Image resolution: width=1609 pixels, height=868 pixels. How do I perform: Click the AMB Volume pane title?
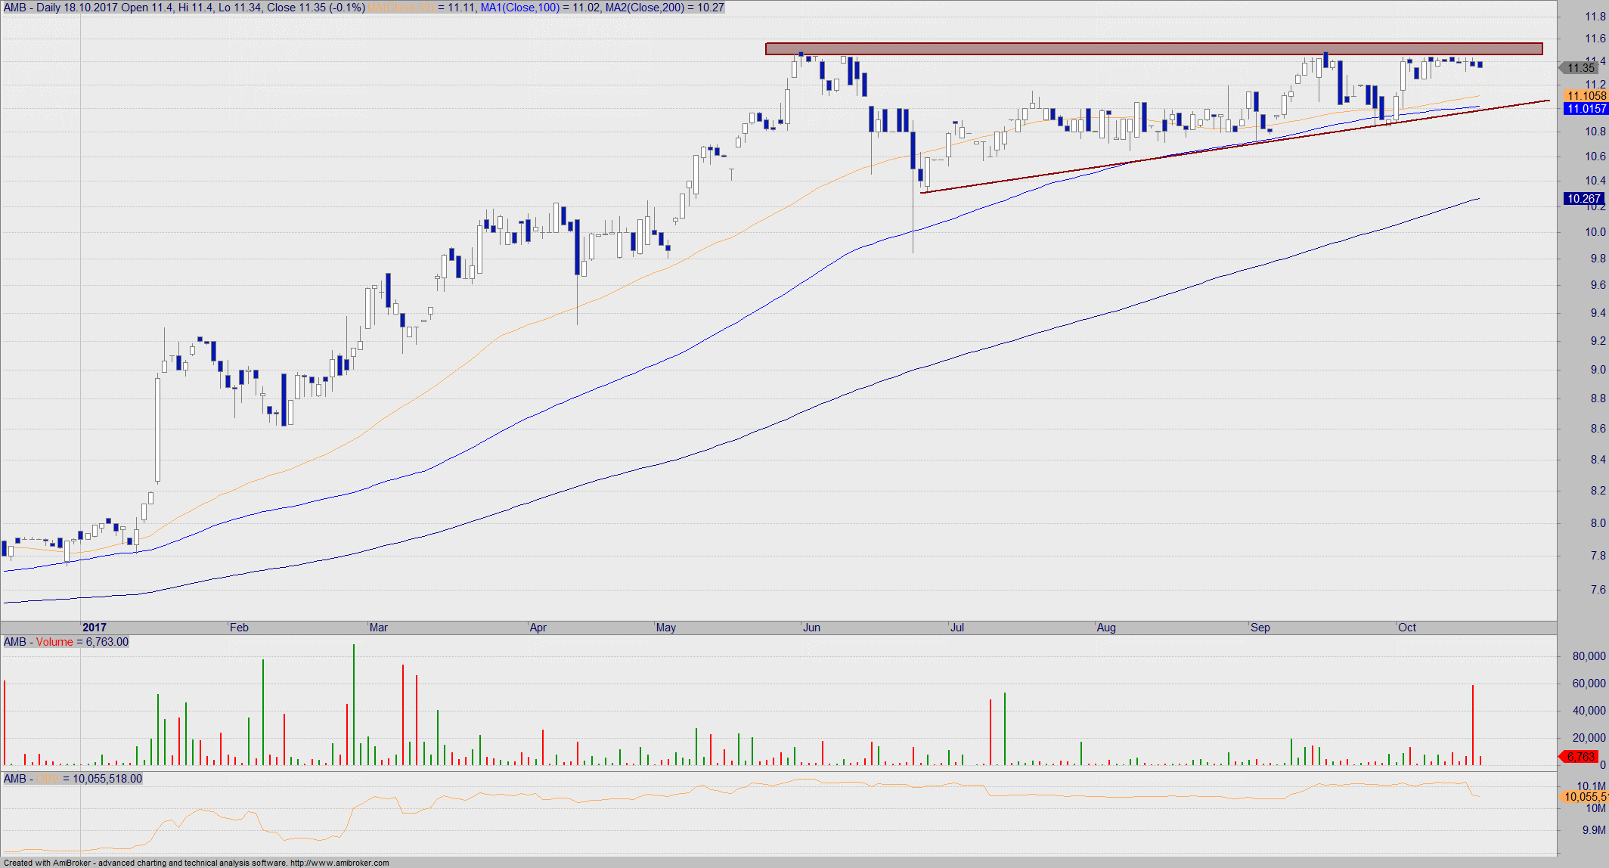66,642
